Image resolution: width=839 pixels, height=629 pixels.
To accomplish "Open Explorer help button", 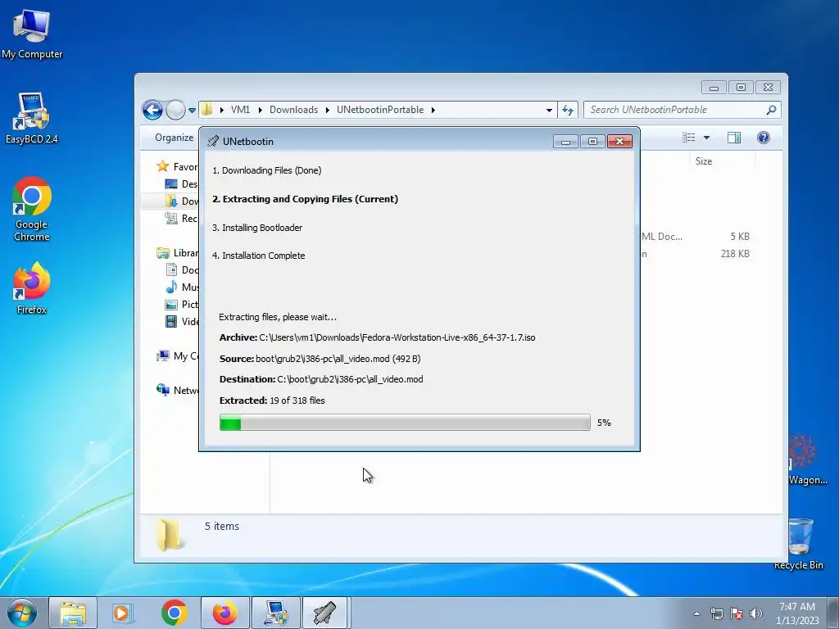I will 764,138.
